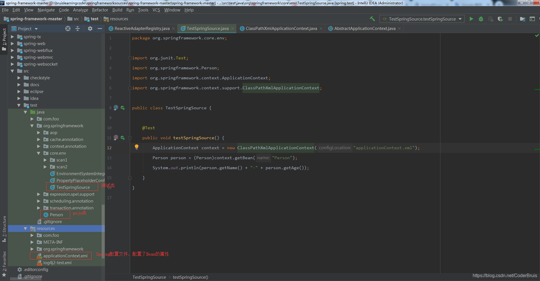Hide the Project panel with the minimize dash
540x281 pixels.
pos(100,29)
